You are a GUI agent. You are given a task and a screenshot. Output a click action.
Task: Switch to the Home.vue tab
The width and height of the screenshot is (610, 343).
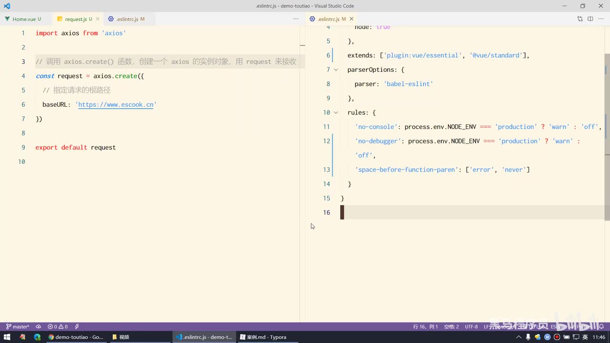(x=26, y=19)
